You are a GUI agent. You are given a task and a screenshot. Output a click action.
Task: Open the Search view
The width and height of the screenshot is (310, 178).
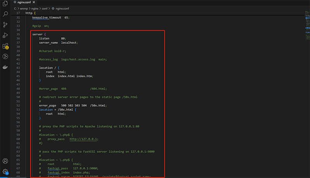click(5, 14)
